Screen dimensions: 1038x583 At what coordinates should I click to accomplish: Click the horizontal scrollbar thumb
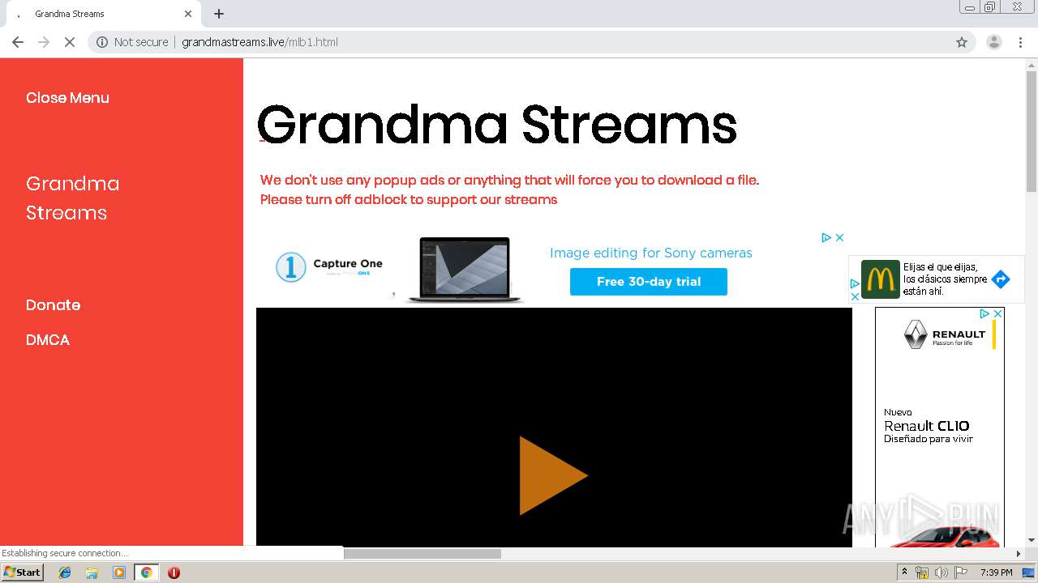422,554
